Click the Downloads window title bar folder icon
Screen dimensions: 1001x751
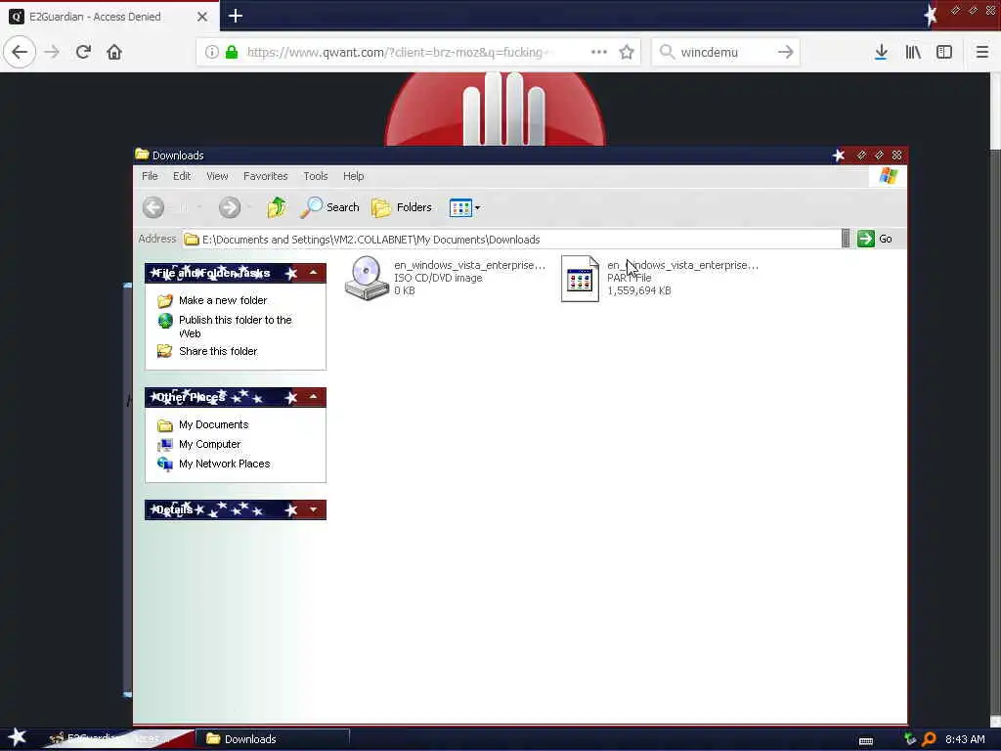142,155
